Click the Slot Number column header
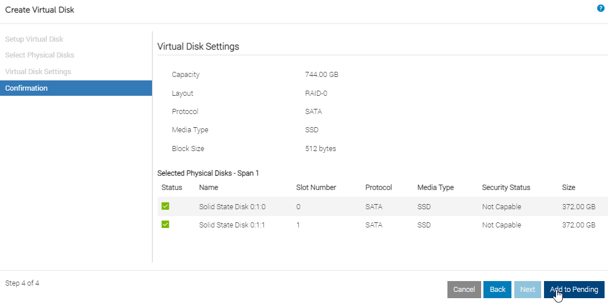 [316, 188]
